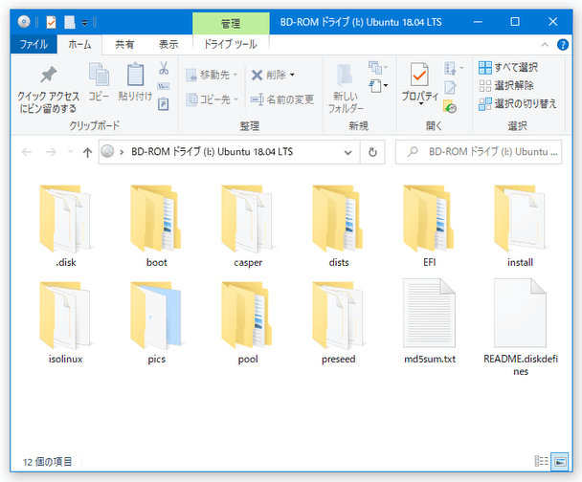
Task: Click the address bar path text
Action: tap(212, 152)
